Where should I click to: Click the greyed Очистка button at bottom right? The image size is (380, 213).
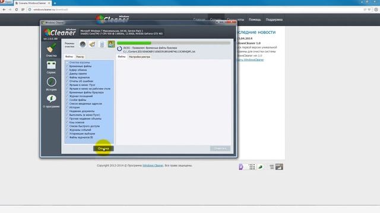(x=220, y=149)
